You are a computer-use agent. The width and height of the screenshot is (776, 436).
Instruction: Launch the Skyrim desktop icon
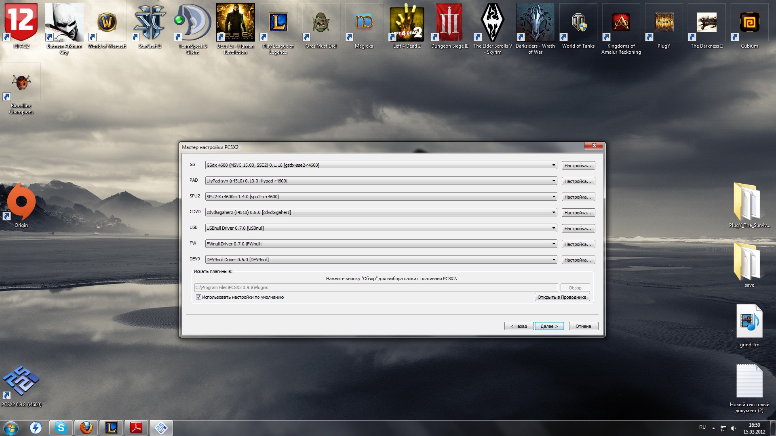(492, 23)
